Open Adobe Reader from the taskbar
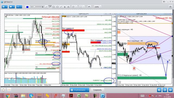This screenshot has height=98, width=174. [71, 96]
